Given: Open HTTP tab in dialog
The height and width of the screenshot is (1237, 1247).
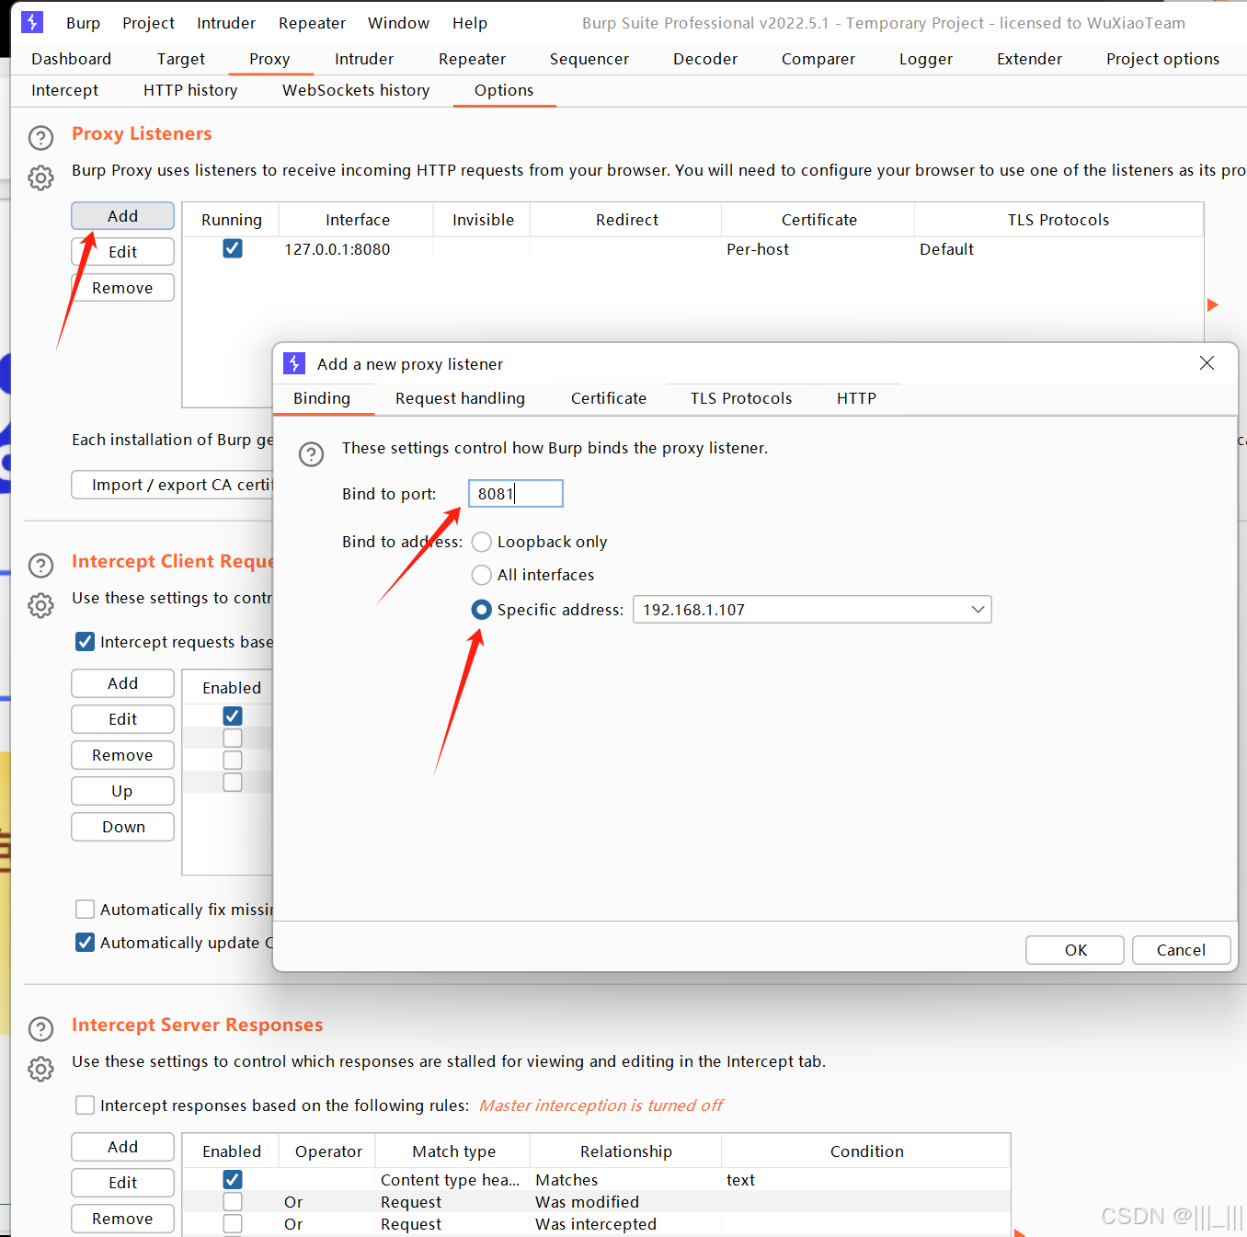Looking at the screenshot, I should [x=856, y=398].
